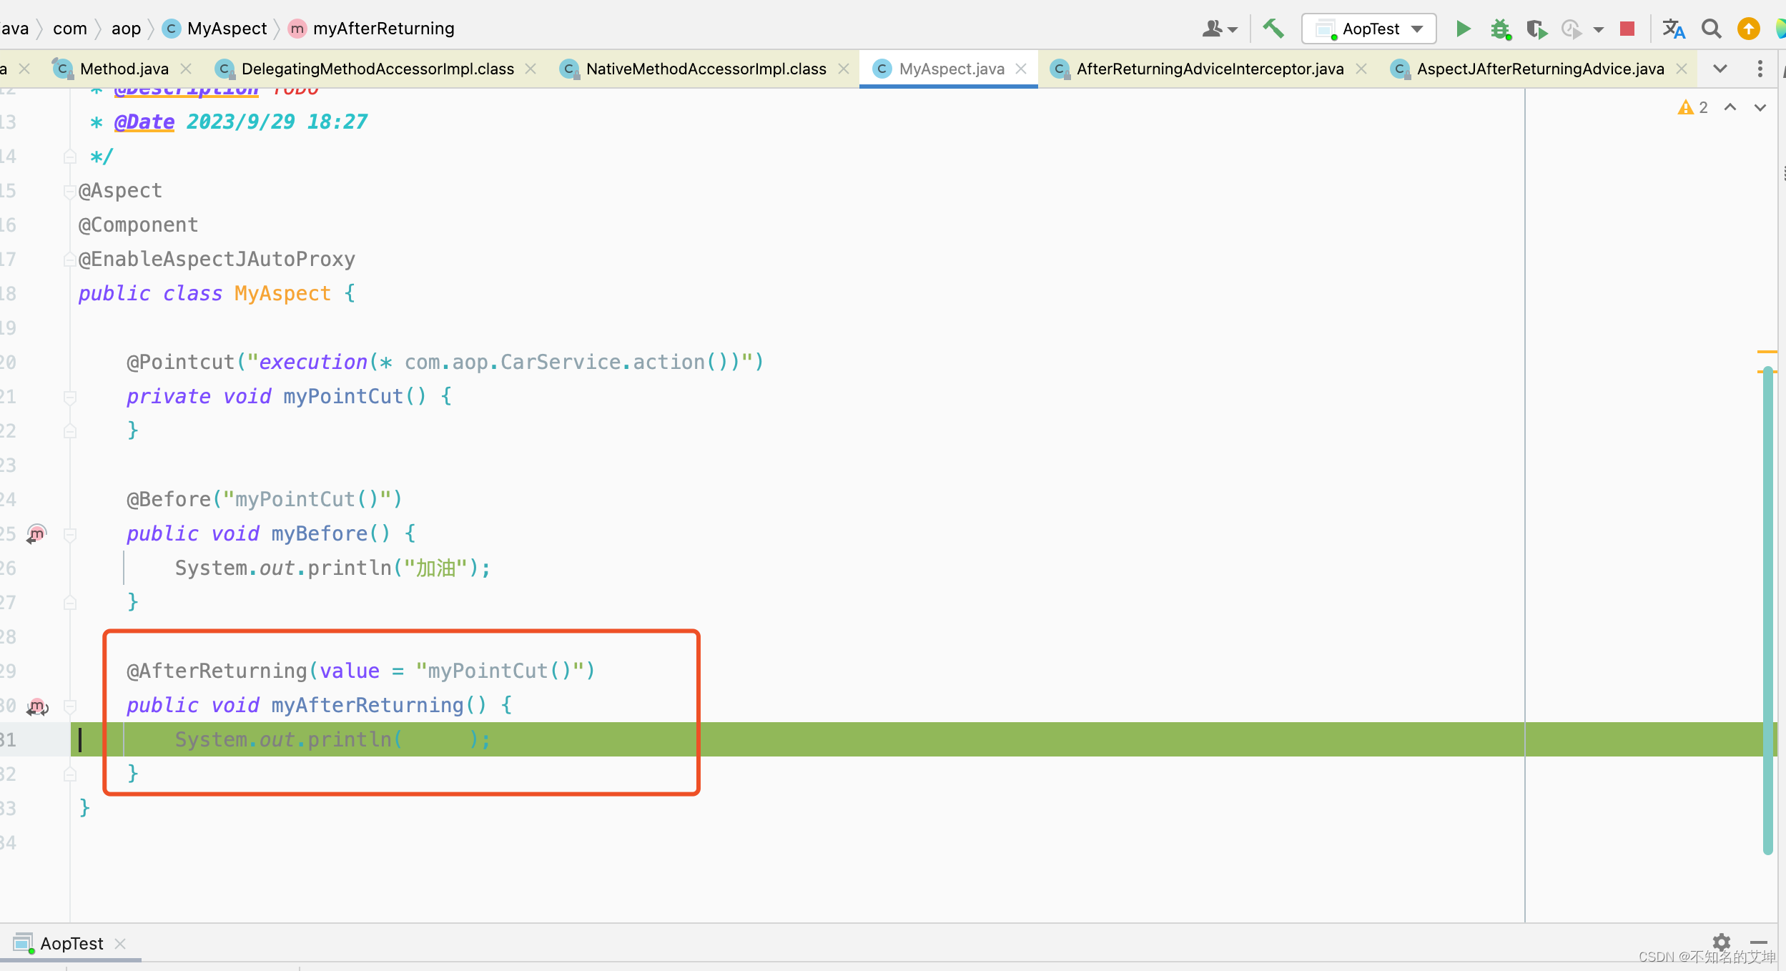This screenshot has height=971, width=1786.
Task: Click the @Date tag in the comment
Action: tap(144, 122)
